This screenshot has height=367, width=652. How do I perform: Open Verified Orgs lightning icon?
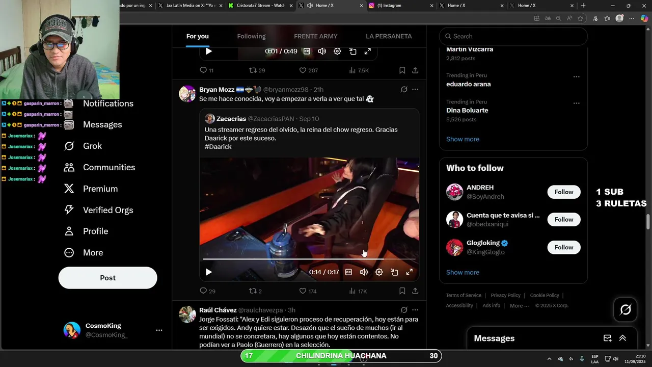(x=69, y=210)
